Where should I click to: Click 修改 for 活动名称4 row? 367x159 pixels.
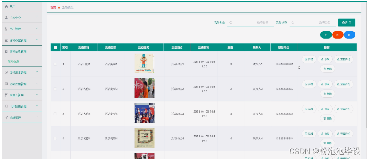coord(325,134)
